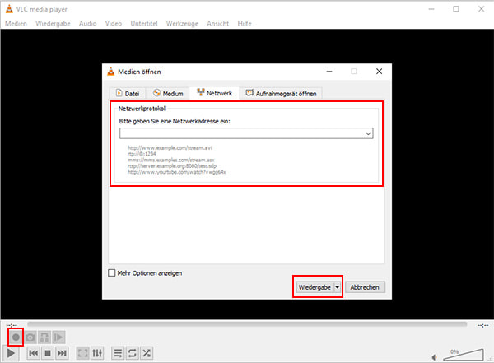This screenshot has height=363, width=494.
Task: Show the playlist
Action: click(x=118, y=353)
